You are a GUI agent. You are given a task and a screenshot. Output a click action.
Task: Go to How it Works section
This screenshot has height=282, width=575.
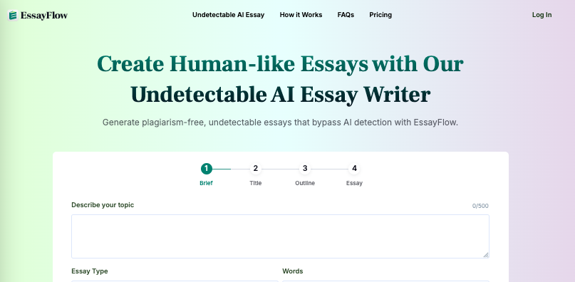click(301, 15)
